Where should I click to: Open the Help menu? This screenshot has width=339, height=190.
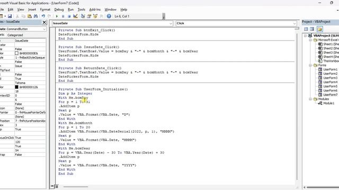click(123, 9)
